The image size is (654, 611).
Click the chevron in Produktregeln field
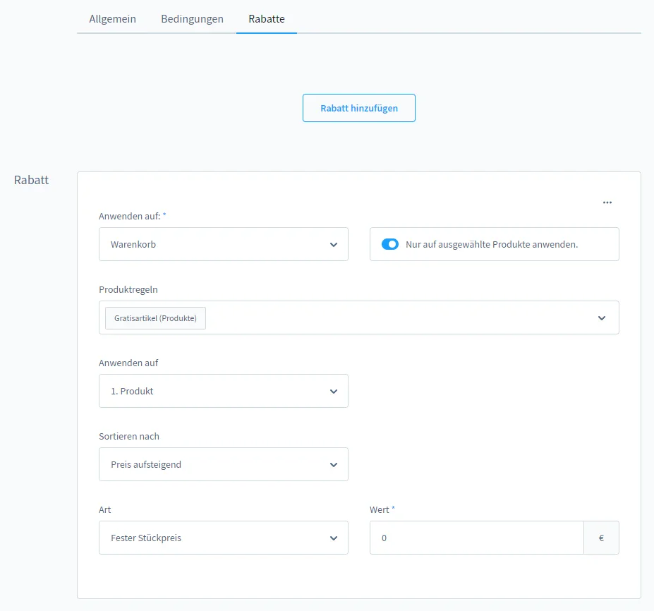point(602,318)
